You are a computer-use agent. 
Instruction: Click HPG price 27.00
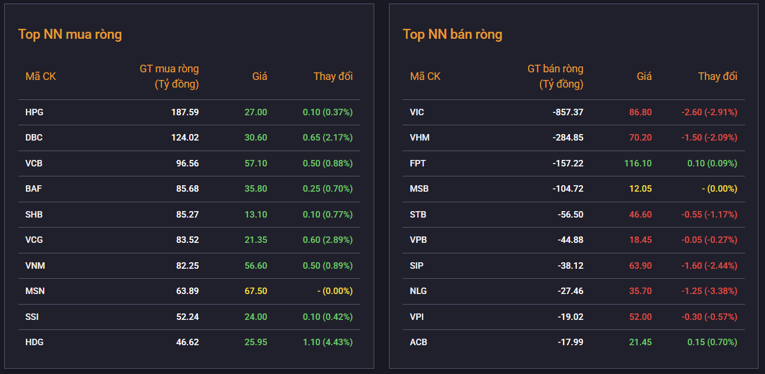click(x=256, y=112)
